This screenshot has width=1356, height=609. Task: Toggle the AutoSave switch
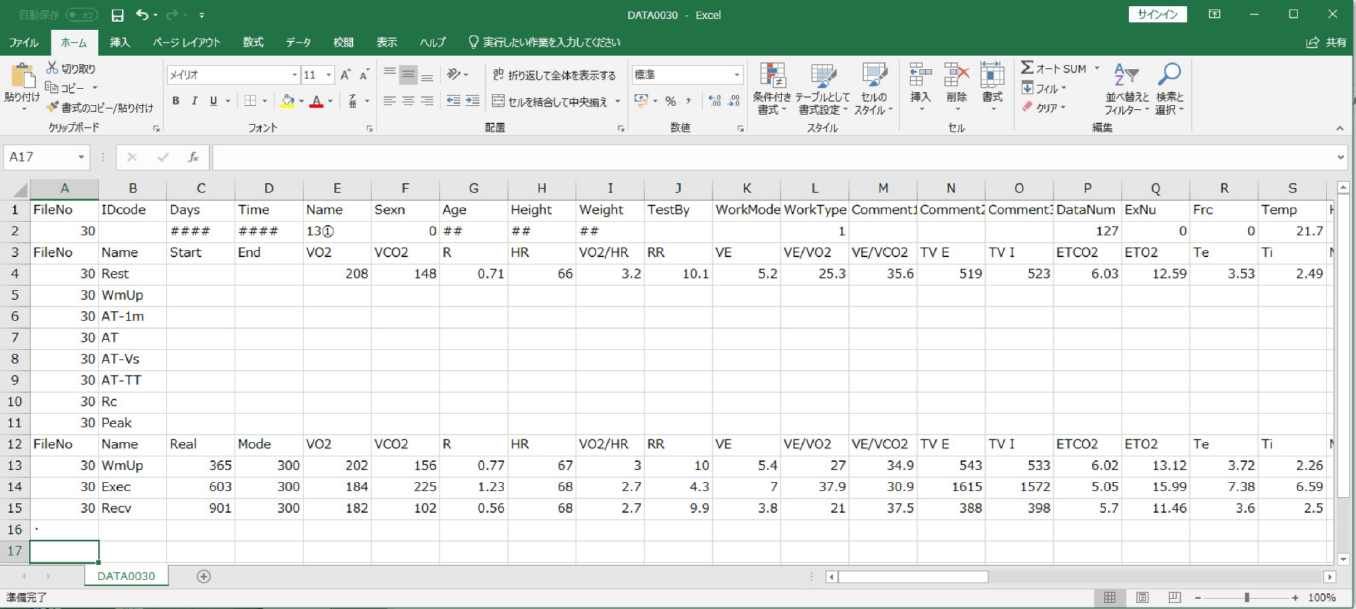[x=81, y=15]
